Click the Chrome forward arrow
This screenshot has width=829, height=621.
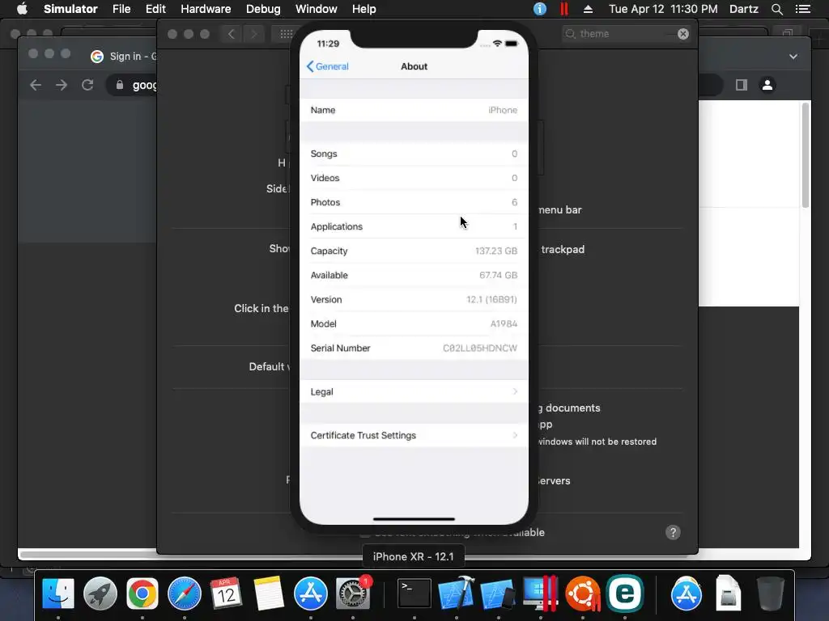coord(62,85)
